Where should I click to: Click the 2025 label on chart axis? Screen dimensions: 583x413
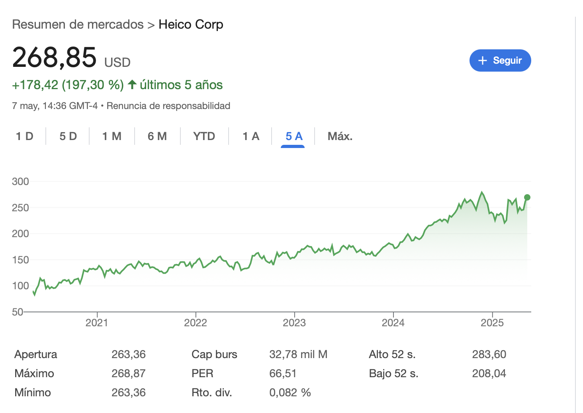tap(492, 323)
